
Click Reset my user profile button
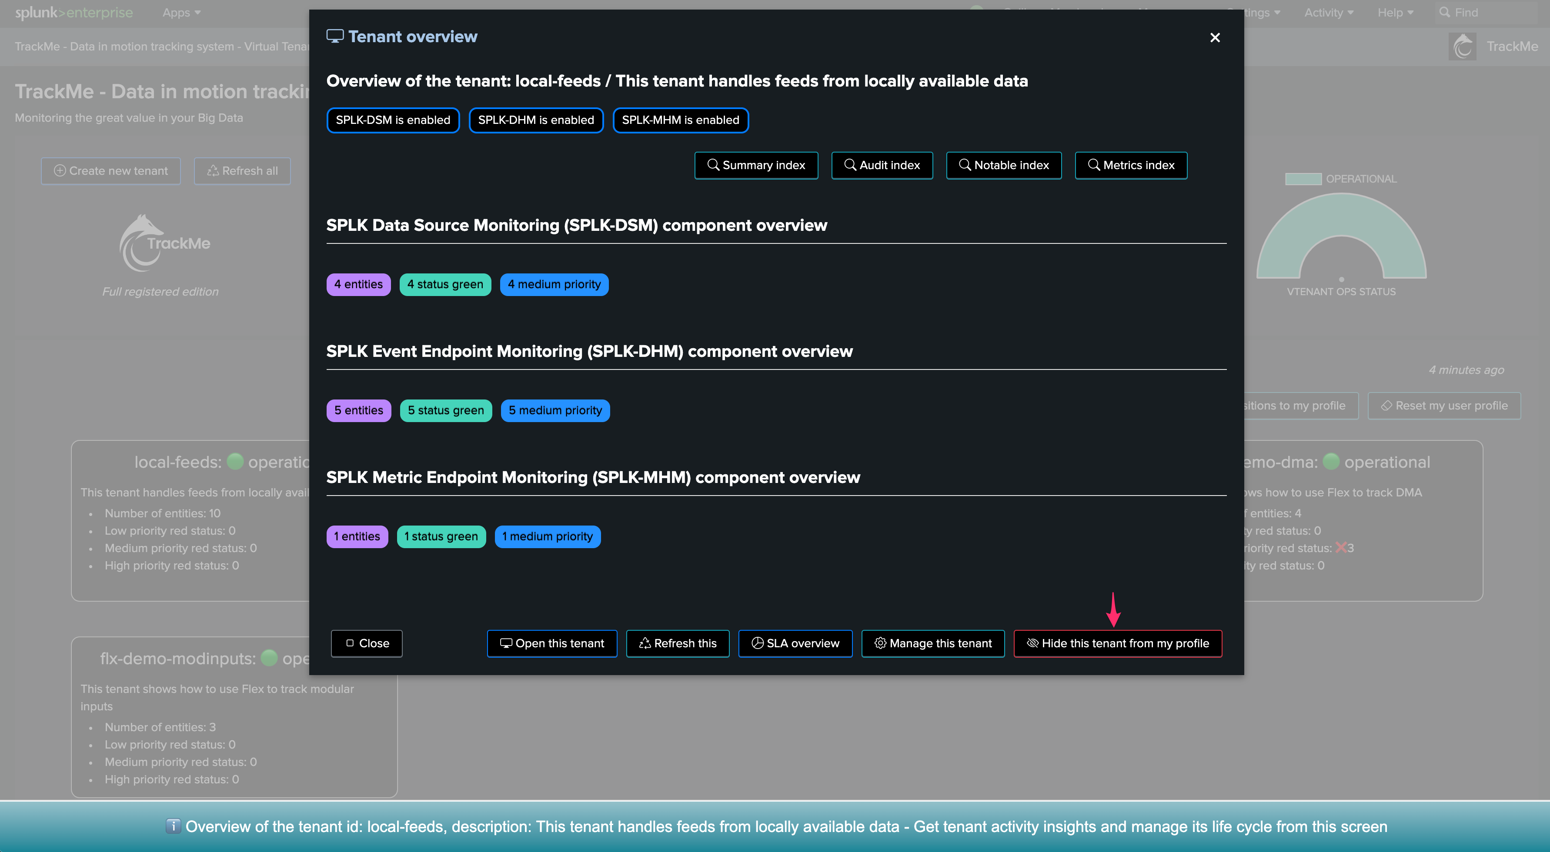(1444, 406)
